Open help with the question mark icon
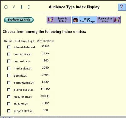Screen dimensions: 126x118 122,7
